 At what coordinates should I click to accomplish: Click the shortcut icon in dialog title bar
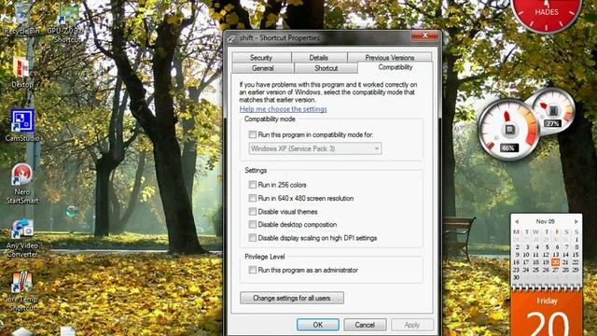tap(231, 38)
